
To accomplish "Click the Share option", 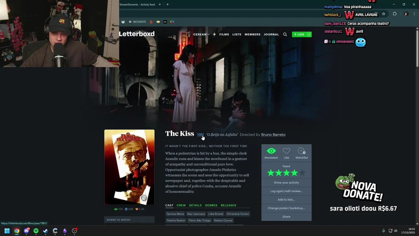I will point(286,217).
